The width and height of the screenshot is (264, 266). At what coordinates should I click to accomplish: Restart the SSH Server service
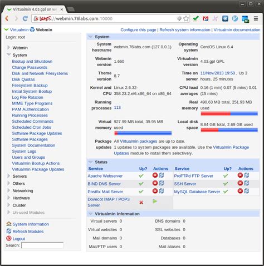point(247,183)
